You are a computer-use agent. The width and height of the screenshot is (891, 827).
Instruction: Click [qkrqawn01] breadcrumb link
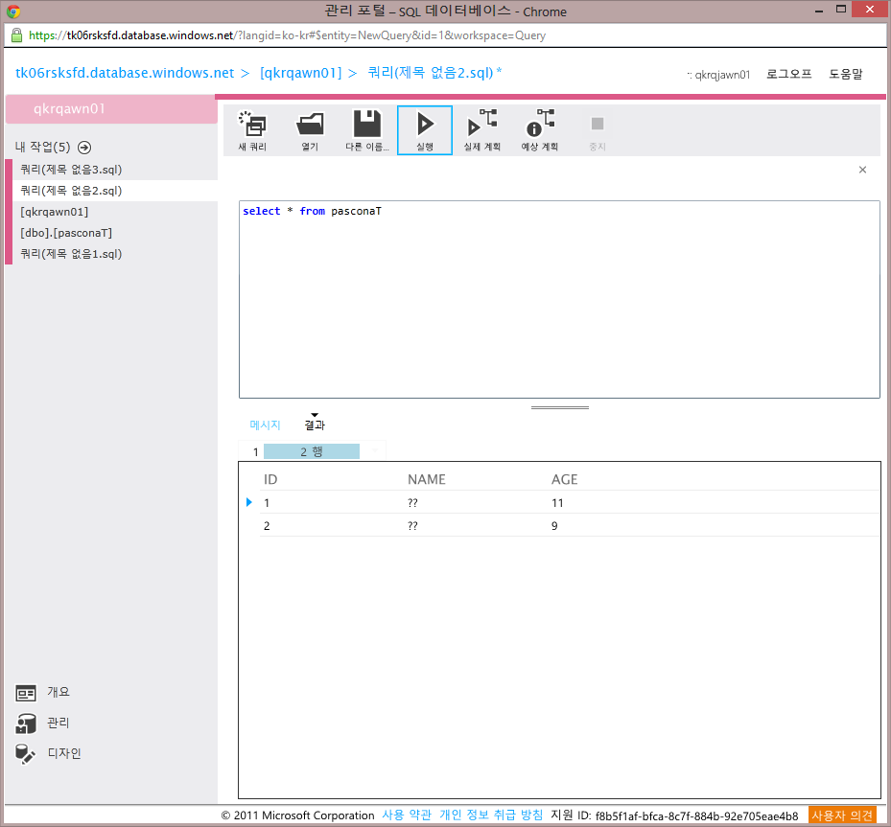click(x=300, y=73)
